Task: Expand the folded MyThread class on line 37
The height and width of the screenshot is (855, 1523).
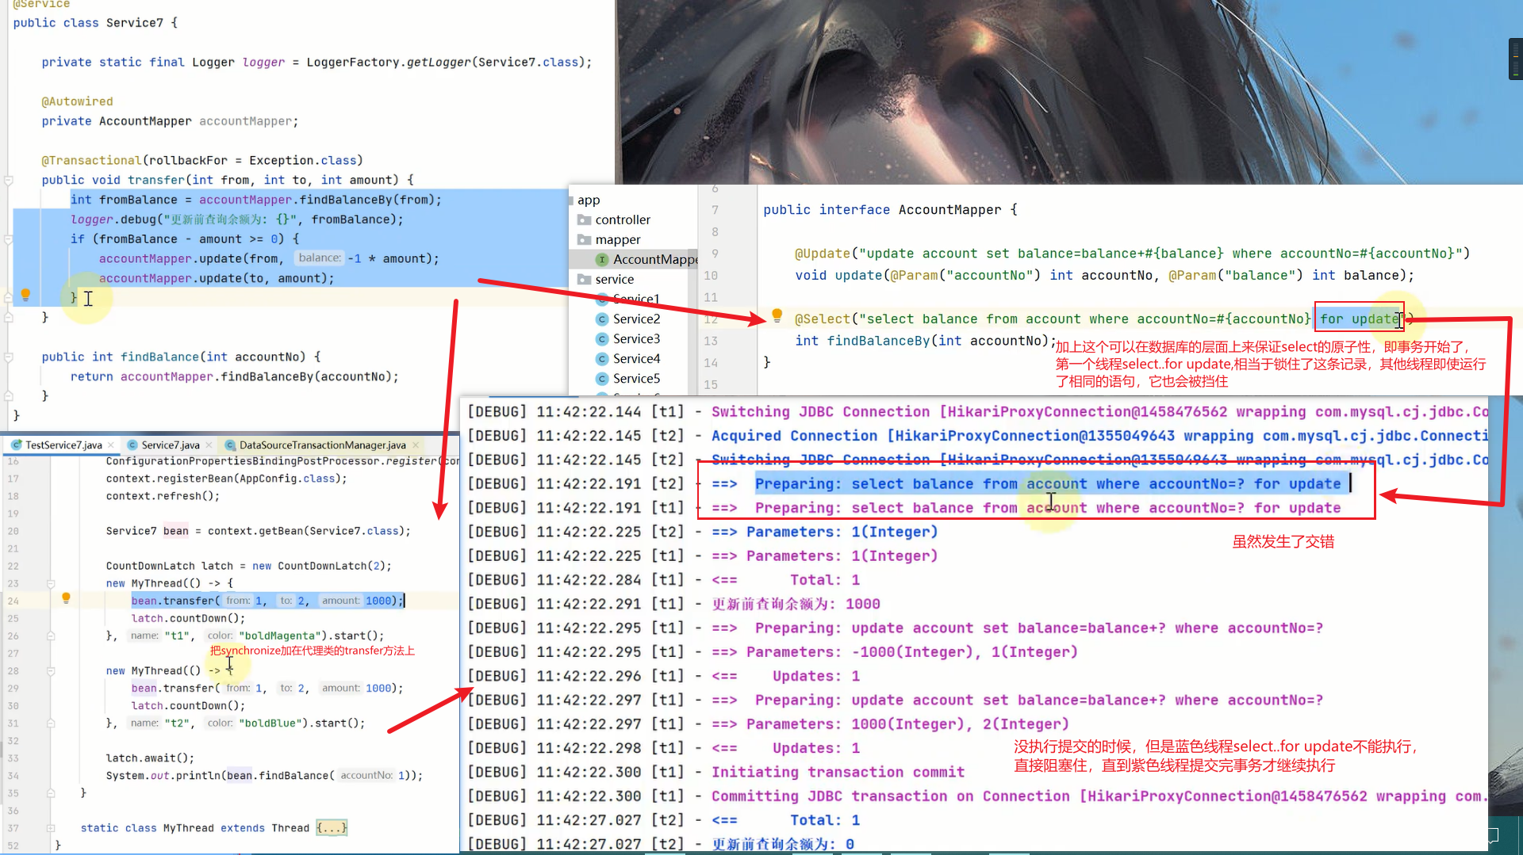Action: click(50, 828)
